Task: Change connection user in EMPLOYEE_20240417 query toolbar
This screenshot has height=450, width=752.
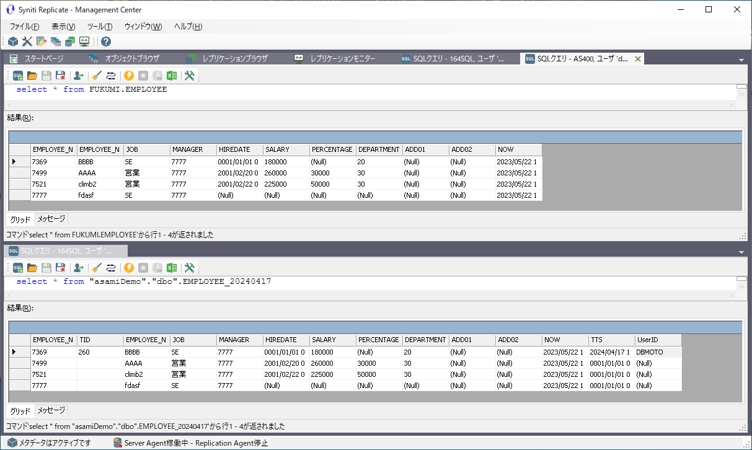Action: coord(79,268)
